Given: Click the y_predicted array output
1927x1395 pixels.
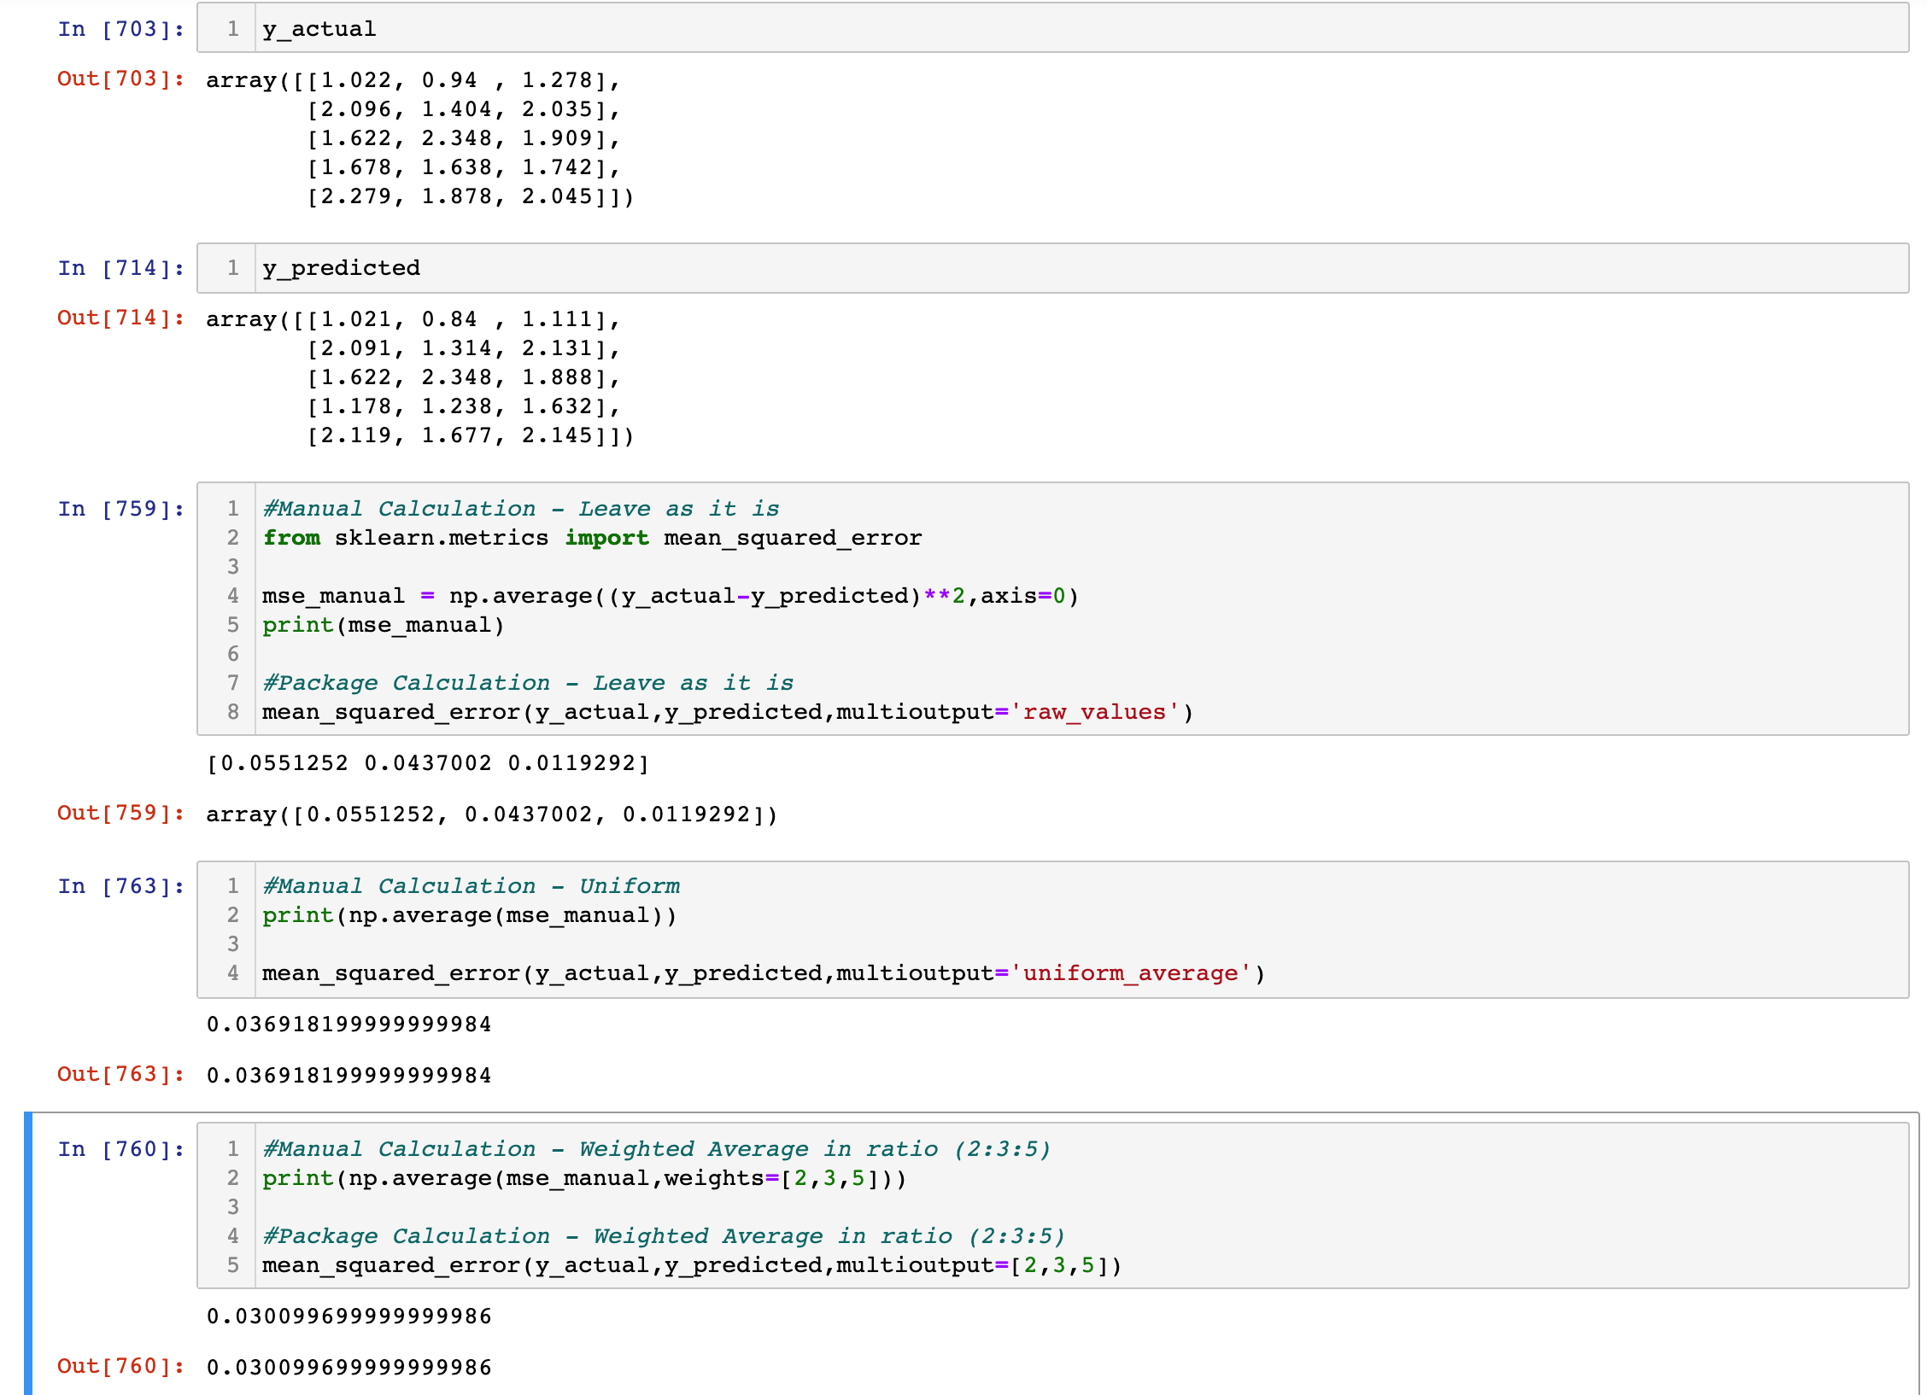Looking at the screenshot, I should 419,377.
